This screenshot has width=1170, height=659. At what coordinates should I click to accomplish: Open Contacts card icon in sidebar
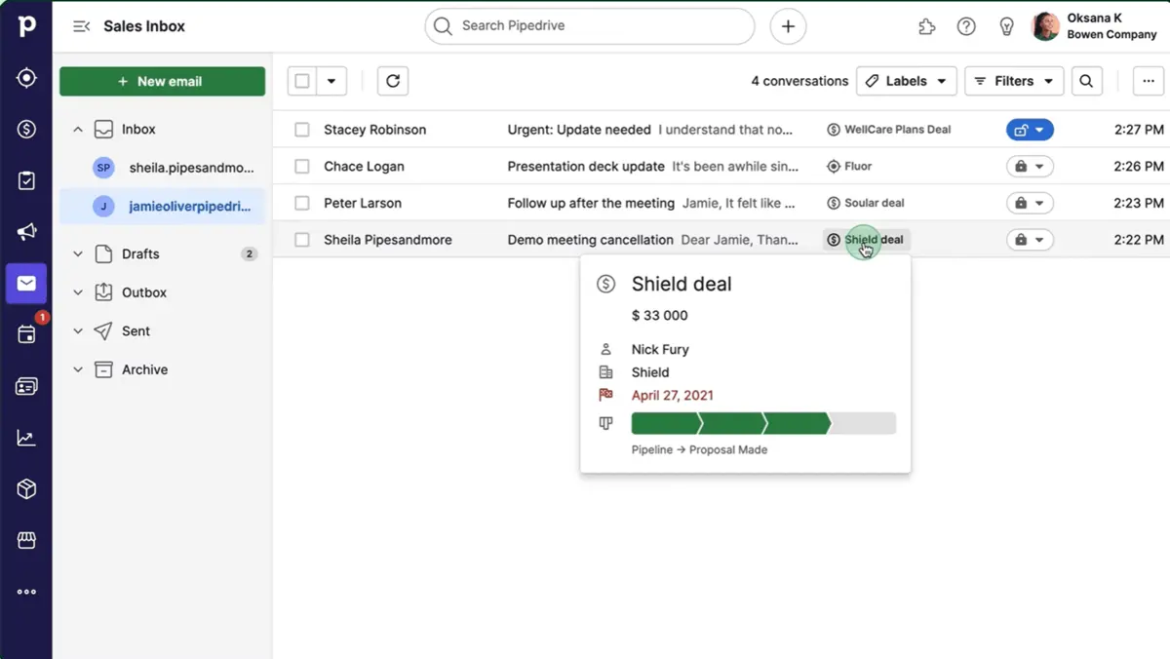coord(26,387)
